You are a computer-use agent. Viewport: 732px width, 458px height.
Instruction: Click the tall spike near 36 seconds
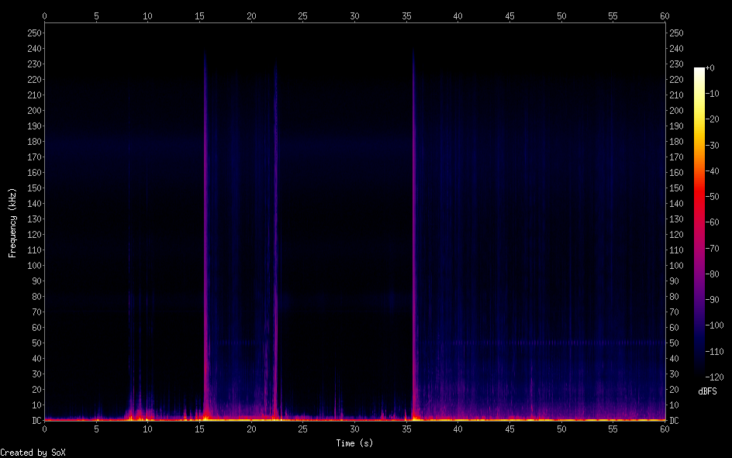pos(414,232)
